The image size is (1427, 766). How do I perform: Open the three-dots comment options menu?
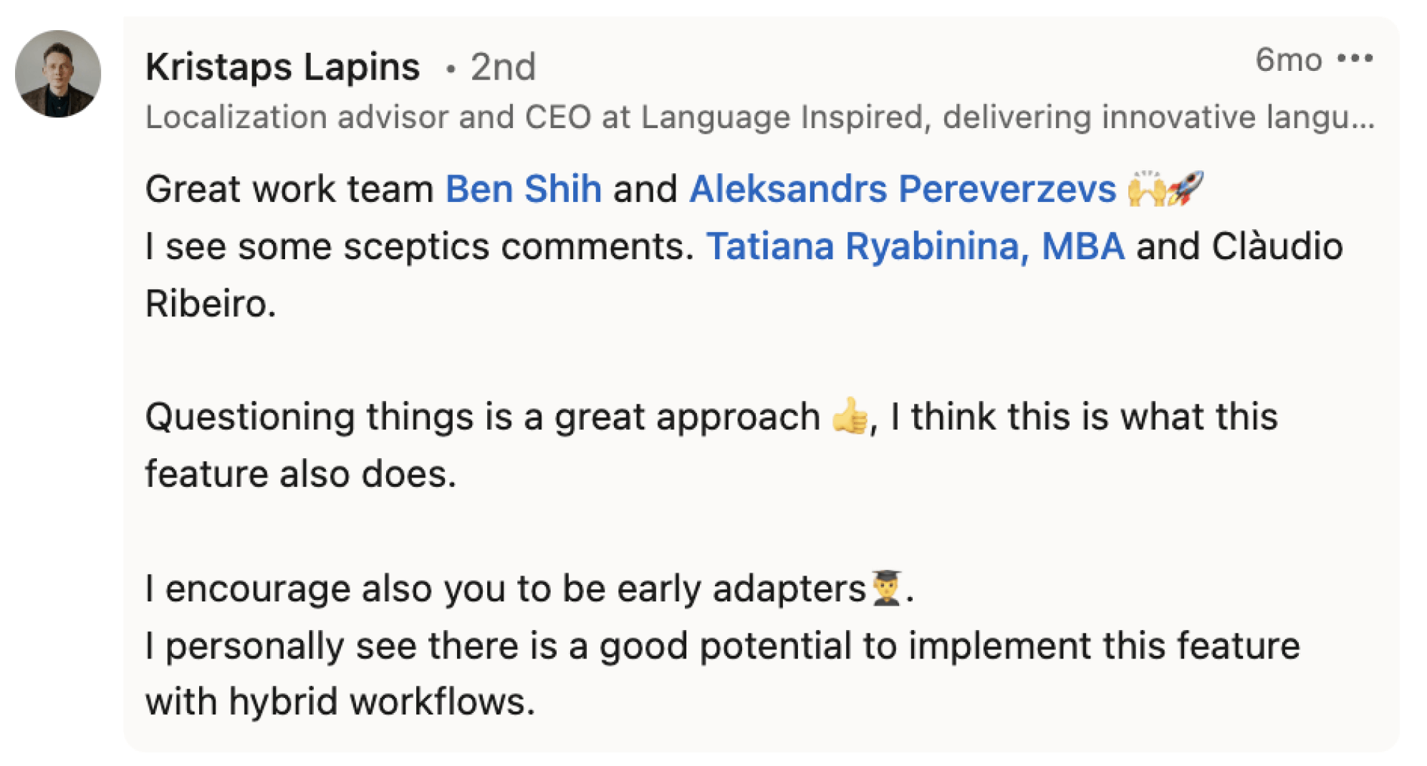click(x=1355, y=59)
